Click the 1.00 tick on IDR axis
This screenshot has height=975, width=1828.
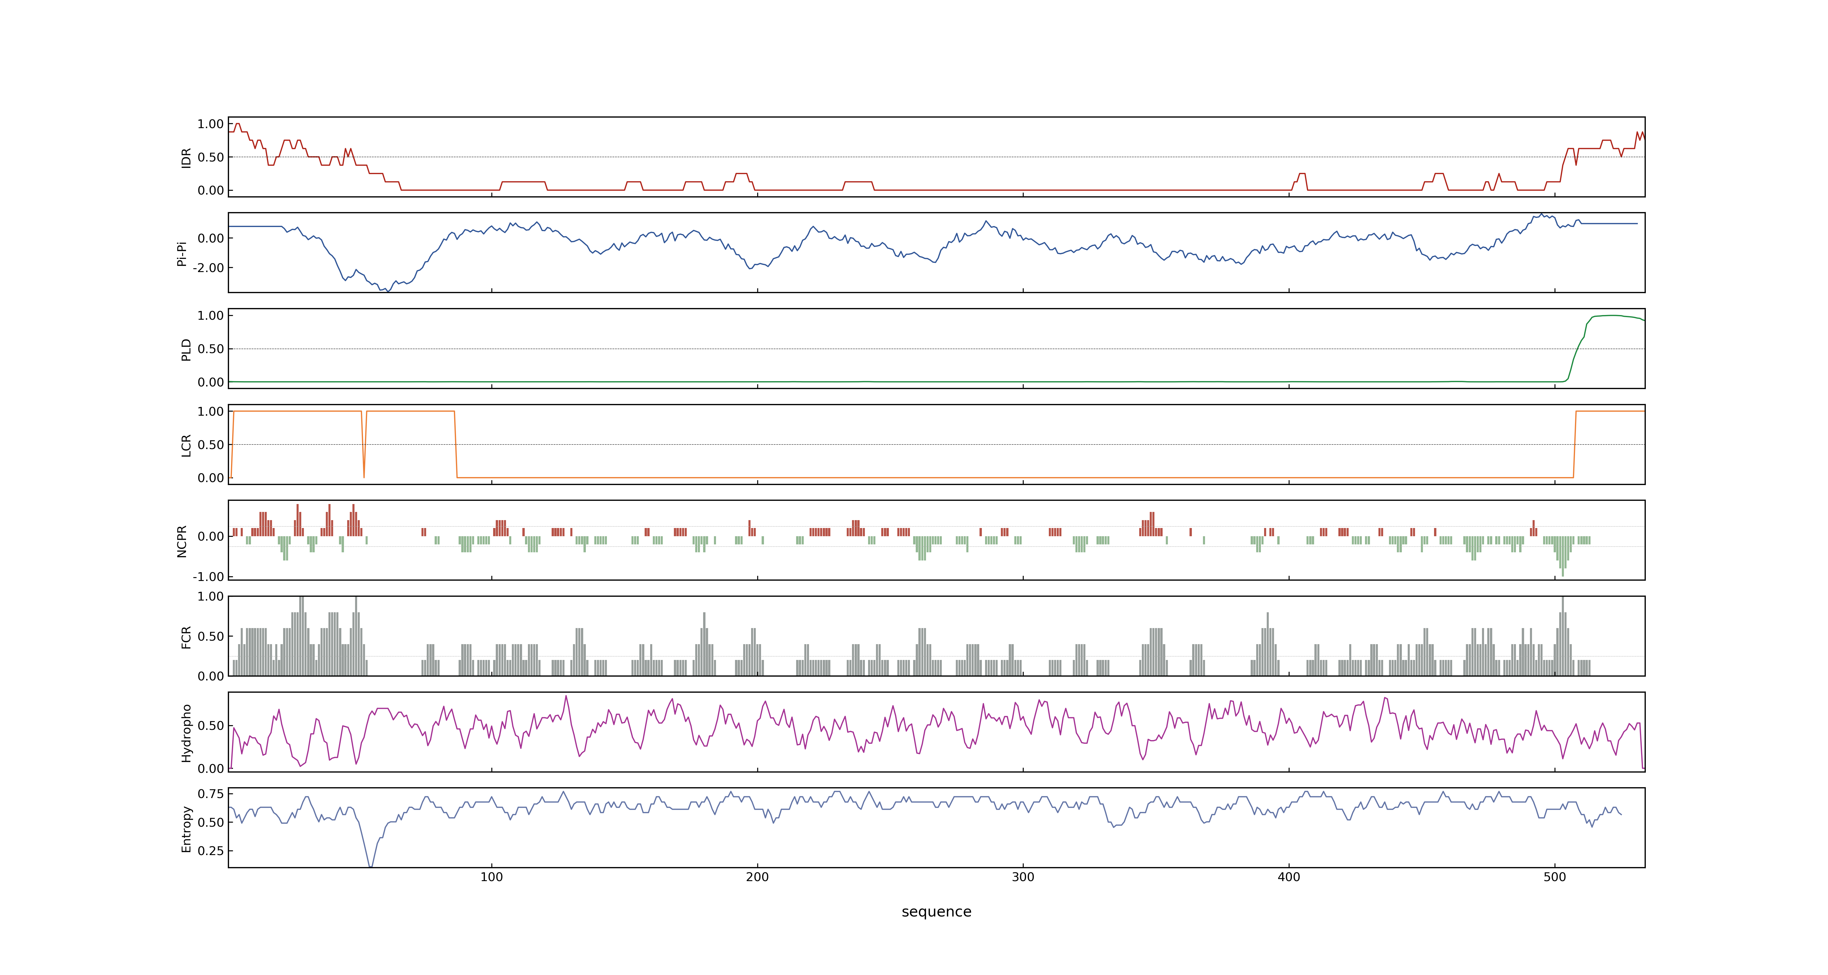coord(211,124)
